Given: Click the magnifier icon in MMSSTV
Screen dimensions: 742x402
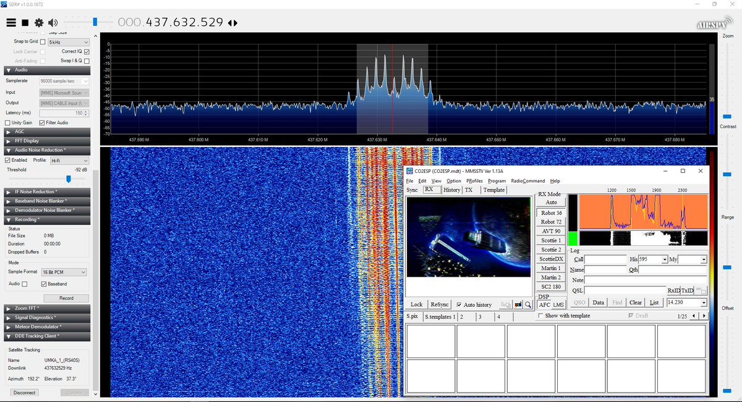Looking at the screenshot, I should click(529, 304).
